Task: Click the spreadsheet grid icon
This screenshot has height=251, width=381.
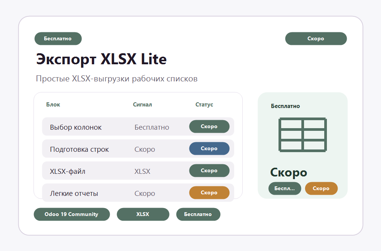Action: pyautogui.click(x=303, y=135)
